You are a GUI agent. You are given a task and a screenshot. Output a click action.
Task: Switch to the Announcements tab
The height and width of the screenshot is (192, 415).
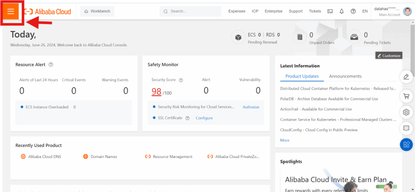pyautogui.click(x=345, y=76)
